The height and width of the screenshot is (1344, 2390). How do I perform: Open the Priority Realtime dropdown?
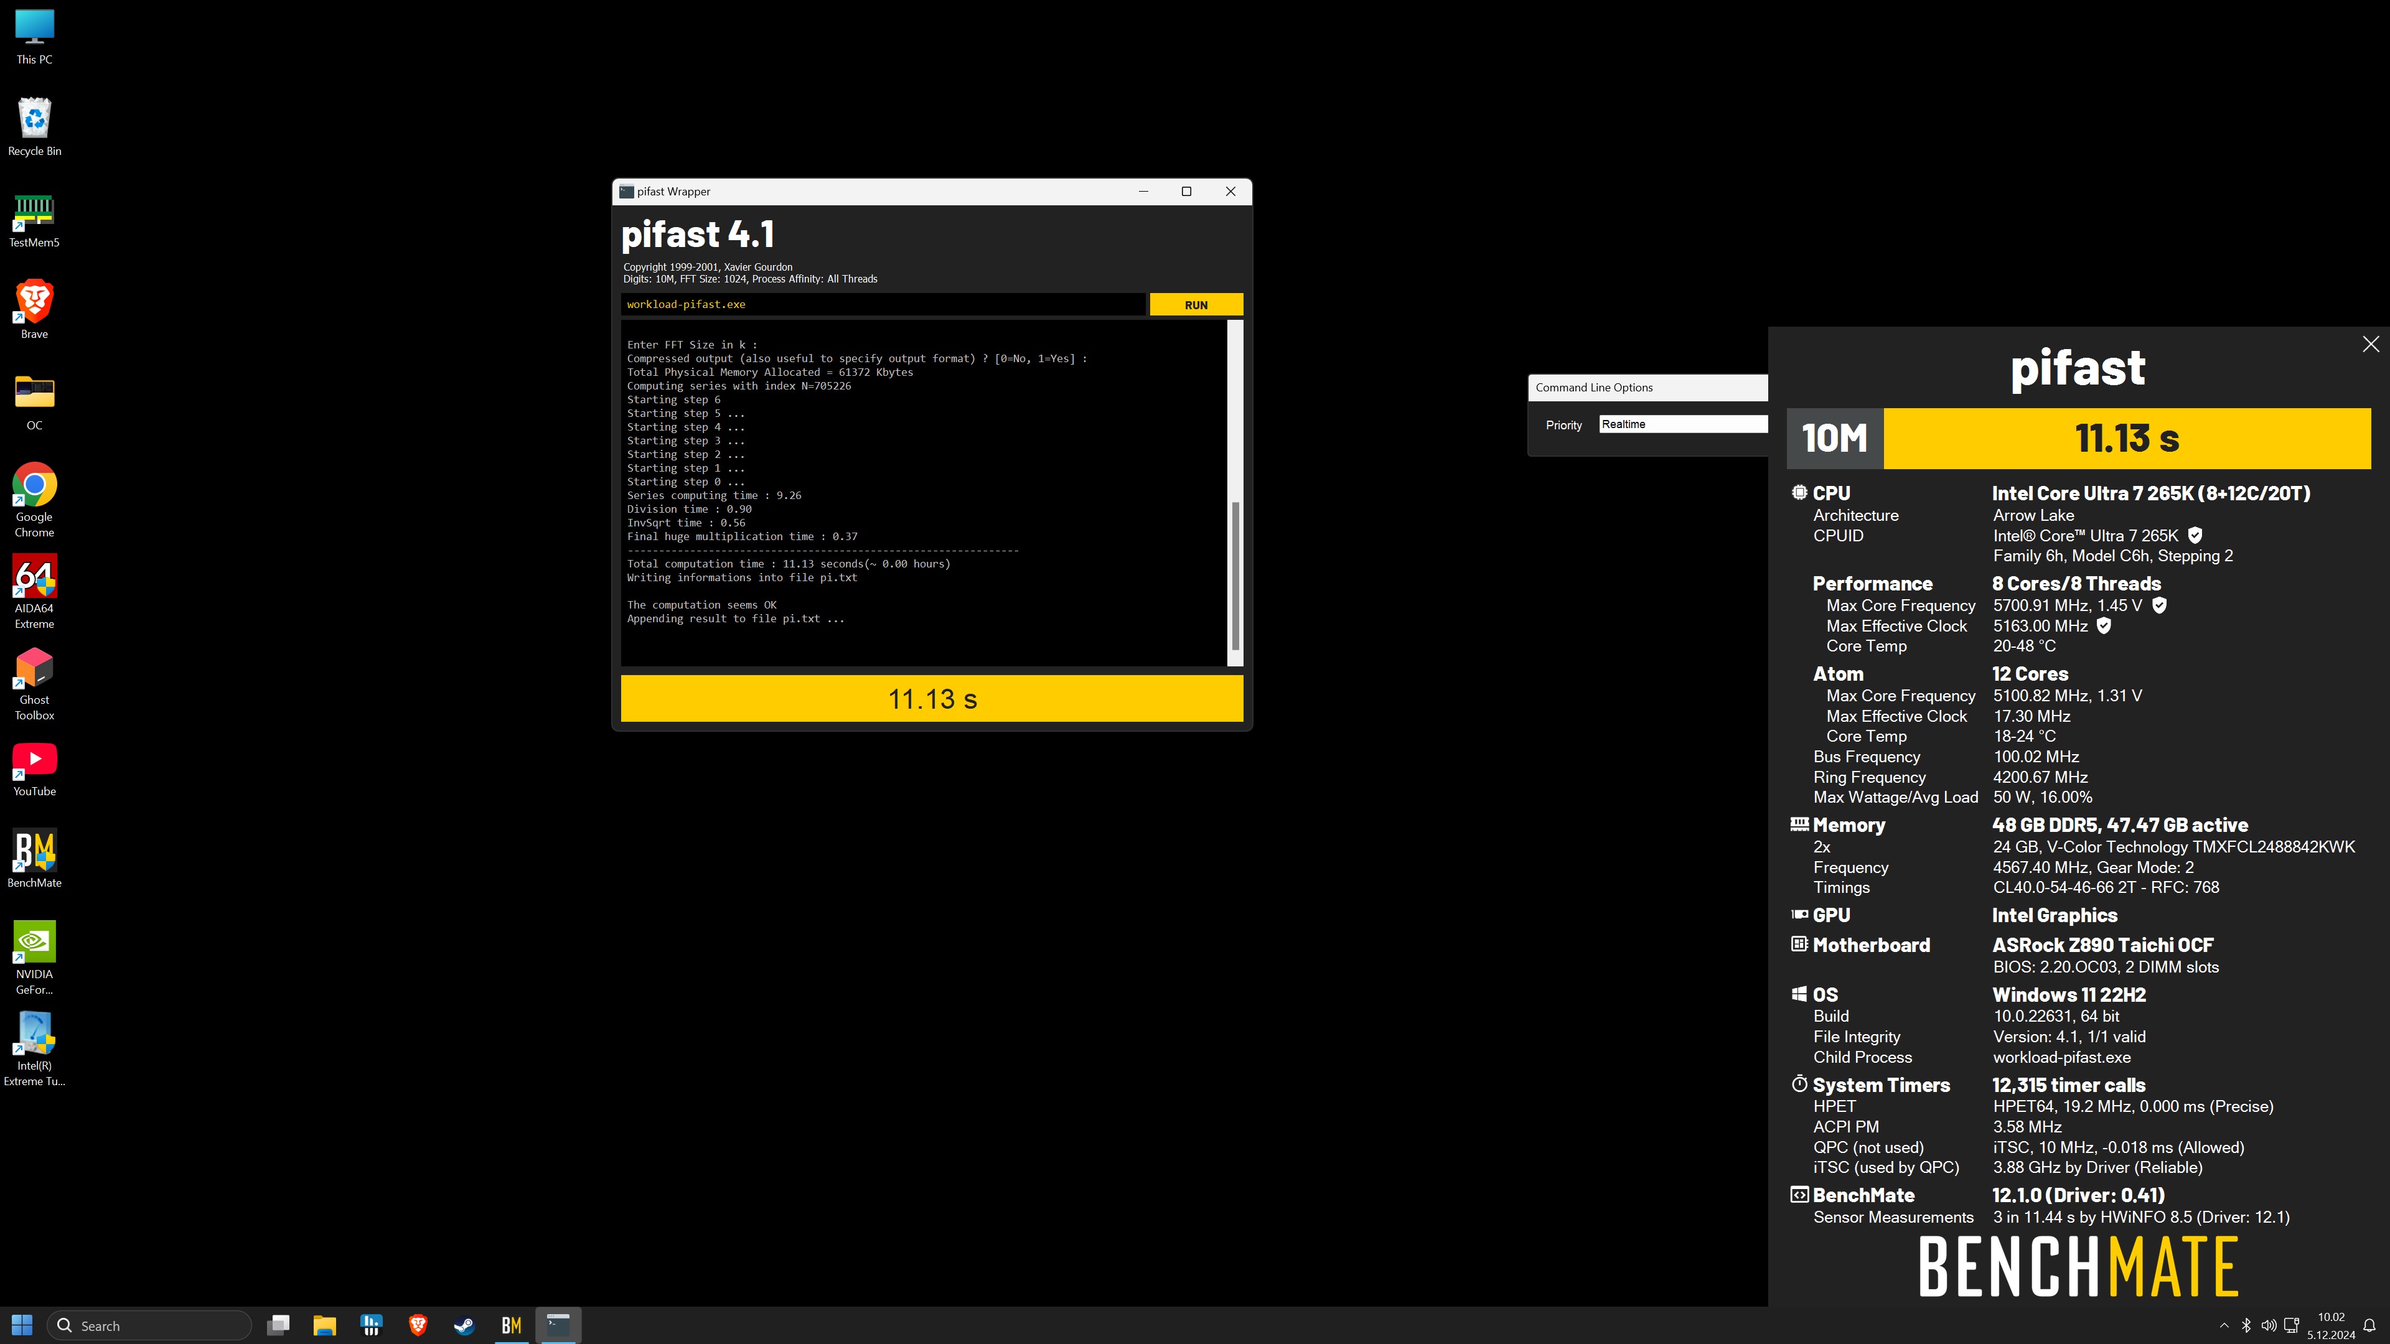click(x=1683, y=424)
